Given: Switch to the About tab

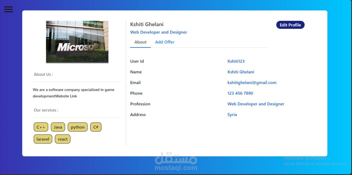Looking at the screenshot, I should point(140,42).
